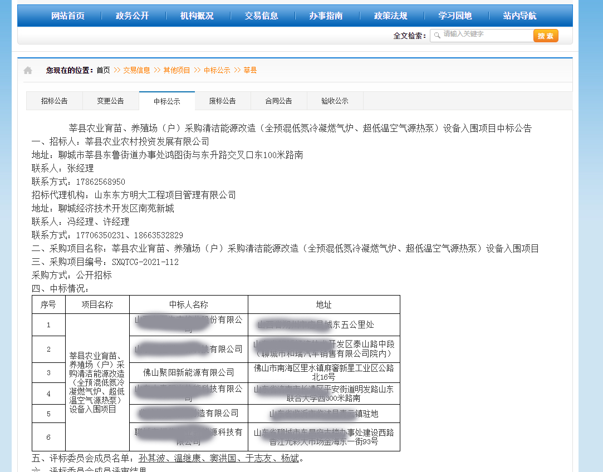
Task: Switch to the 招标公告 tab
Action: point(55,101)
